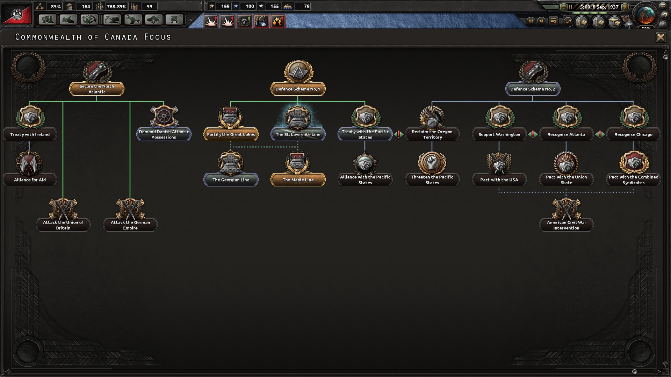Viewport: 671px width, 377px height.
Task: Click the skip-forward playback button
Action: (541, 21)
